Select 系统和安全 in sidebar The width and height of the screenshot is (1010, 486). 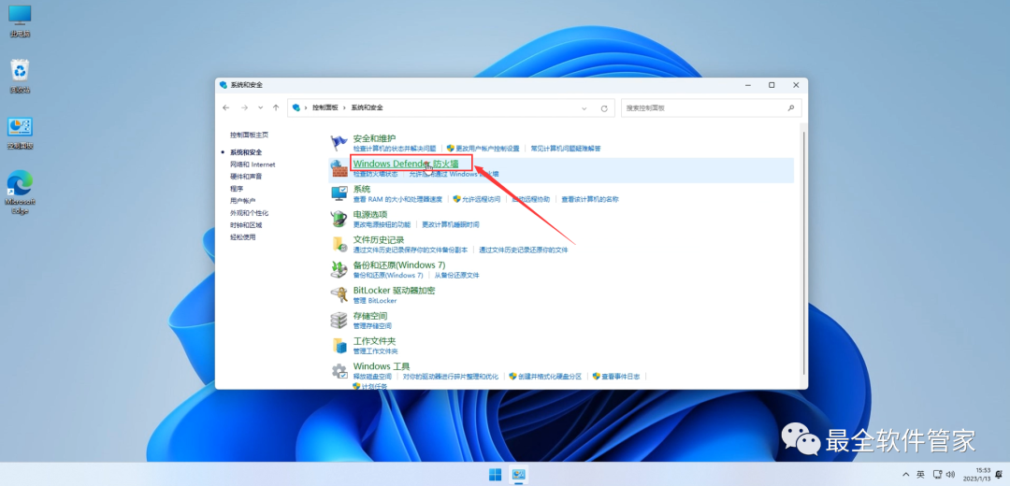tap(246, 152)
